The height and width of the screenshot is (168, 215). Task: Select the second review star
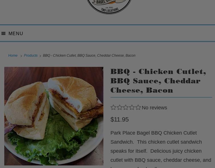120,107
